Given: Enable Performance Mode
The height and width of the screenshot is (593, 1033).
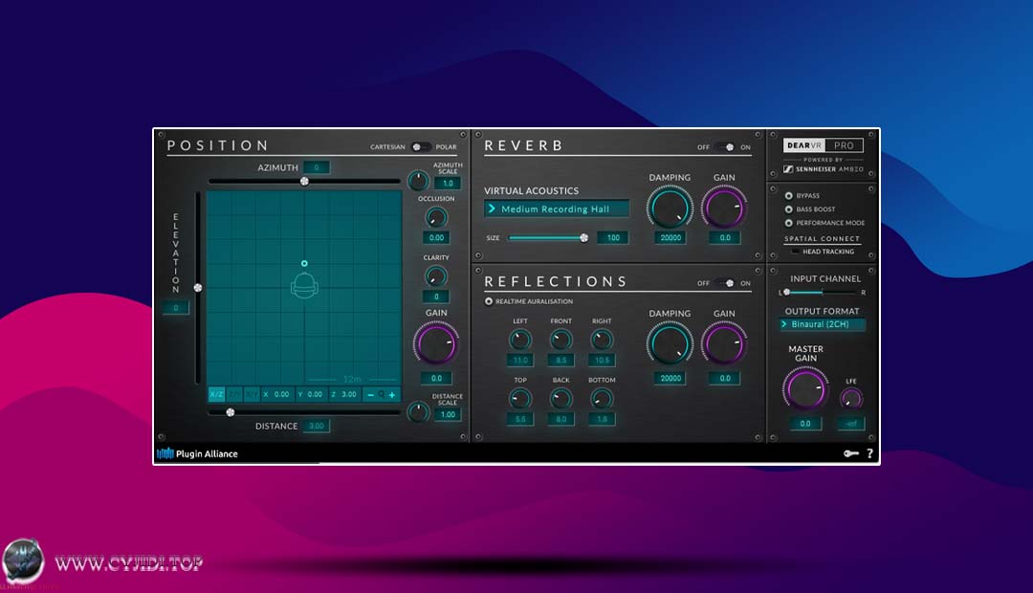Looking at the screenshot, I should pyautogui.click(x=788, y=223).
